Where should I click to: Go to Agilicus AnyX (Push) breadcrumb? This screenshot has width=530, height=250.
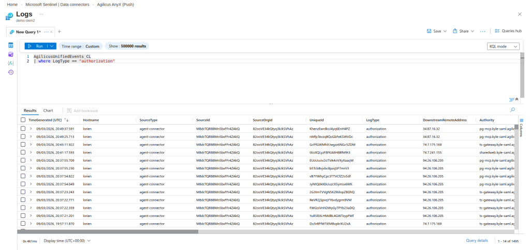[115, 5]
